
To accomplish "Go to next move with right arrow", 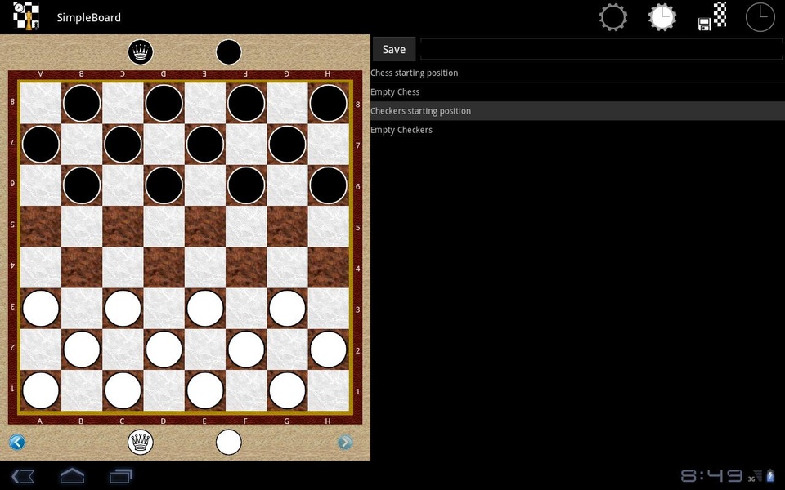I will 344,442.
